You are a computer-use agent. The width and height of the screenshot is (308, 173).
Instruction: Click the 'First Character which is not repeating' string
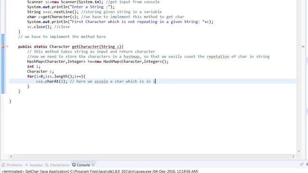[x=137, y=22]
